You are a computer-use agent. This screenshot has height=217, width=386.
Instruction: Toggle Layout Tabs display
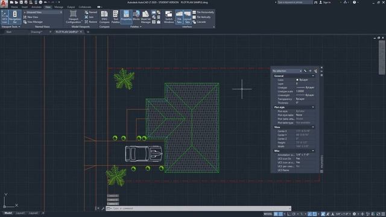pos(188,17)
